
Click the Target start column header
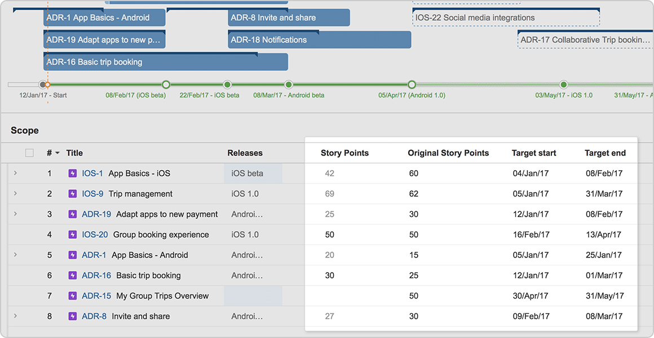[534, 153]
